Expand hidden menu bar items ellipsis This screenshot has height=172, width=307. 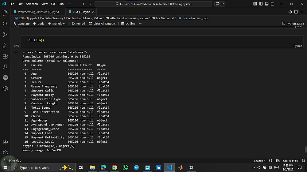point(69,4)
